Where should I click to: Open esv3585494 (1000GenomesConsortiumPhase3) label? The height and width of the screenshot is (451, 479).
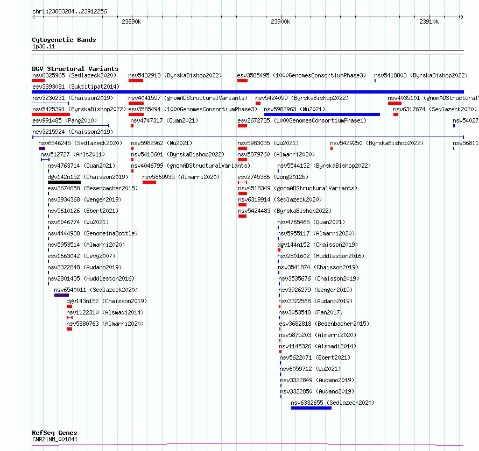193,109
